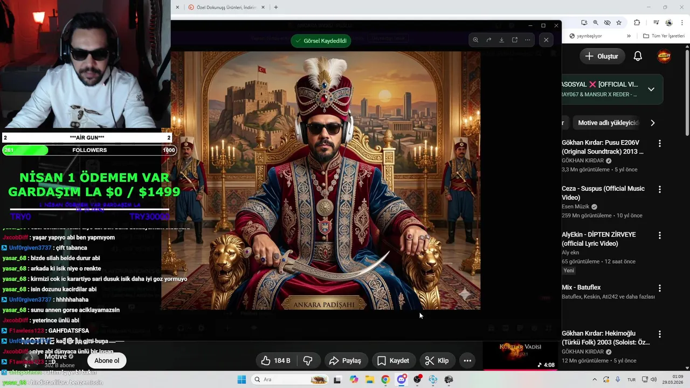Click YouTube page vertical scrollbar
The image size is (690, 388).
(687, 92)
